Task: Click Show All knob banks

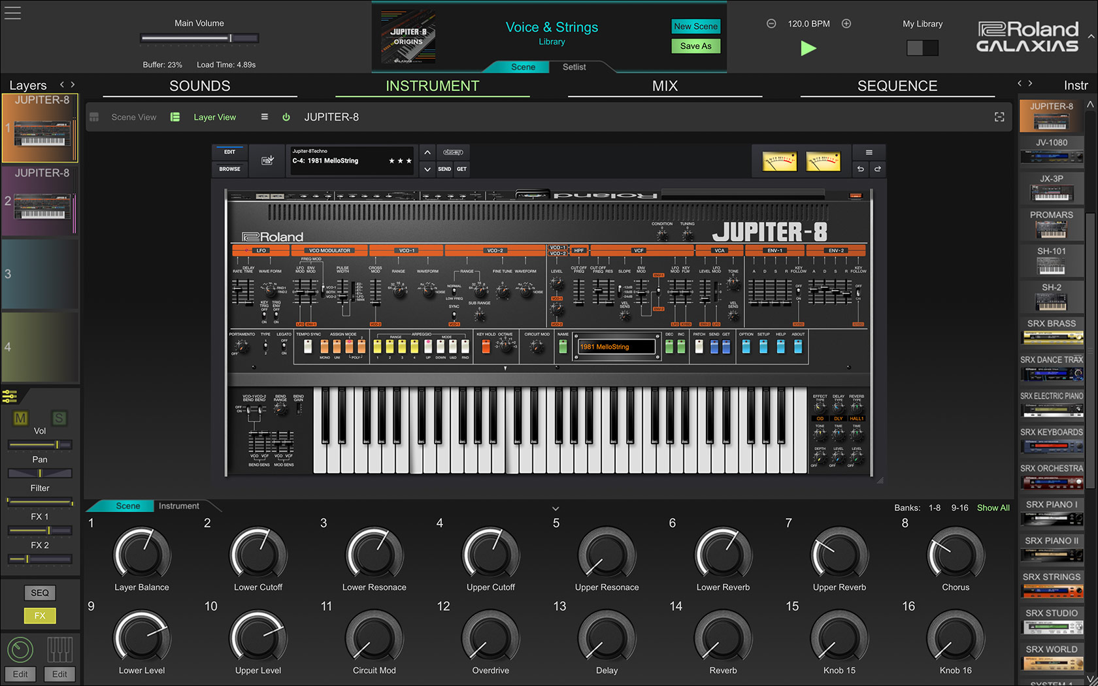Action: 993,508
